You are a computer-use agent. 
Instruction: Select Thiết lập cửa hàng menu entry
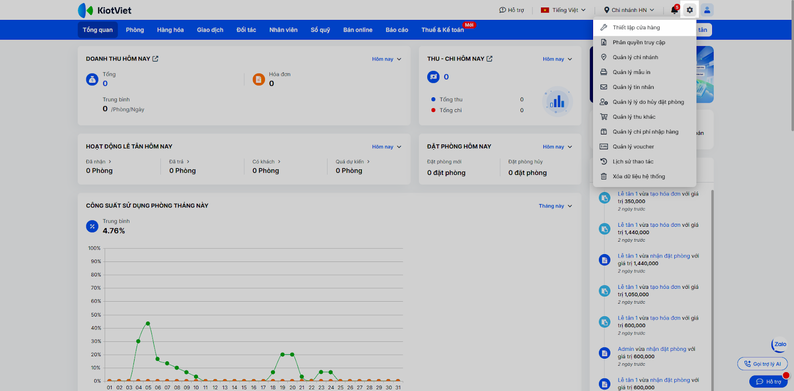point(645,27)
